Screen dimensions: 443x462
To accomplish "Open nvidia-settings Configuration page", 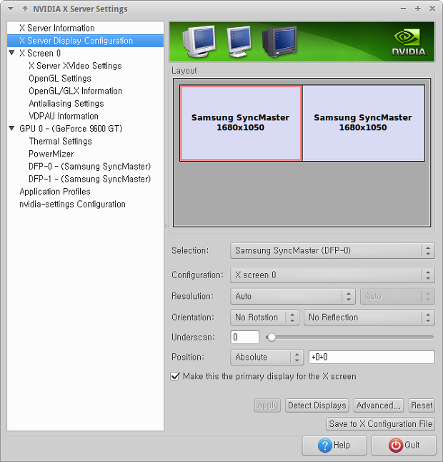I will pyautogui.click(x=72, y=205).
